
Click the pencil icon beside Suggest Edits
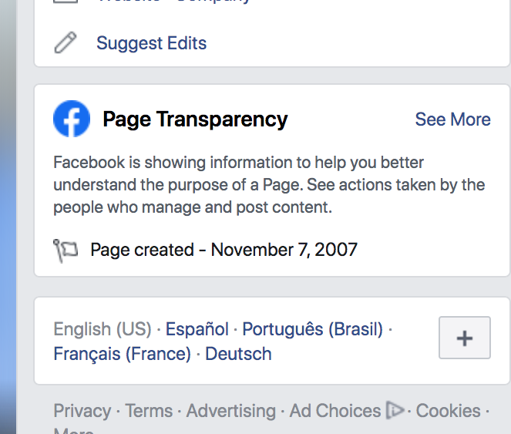tap(66, 42)
